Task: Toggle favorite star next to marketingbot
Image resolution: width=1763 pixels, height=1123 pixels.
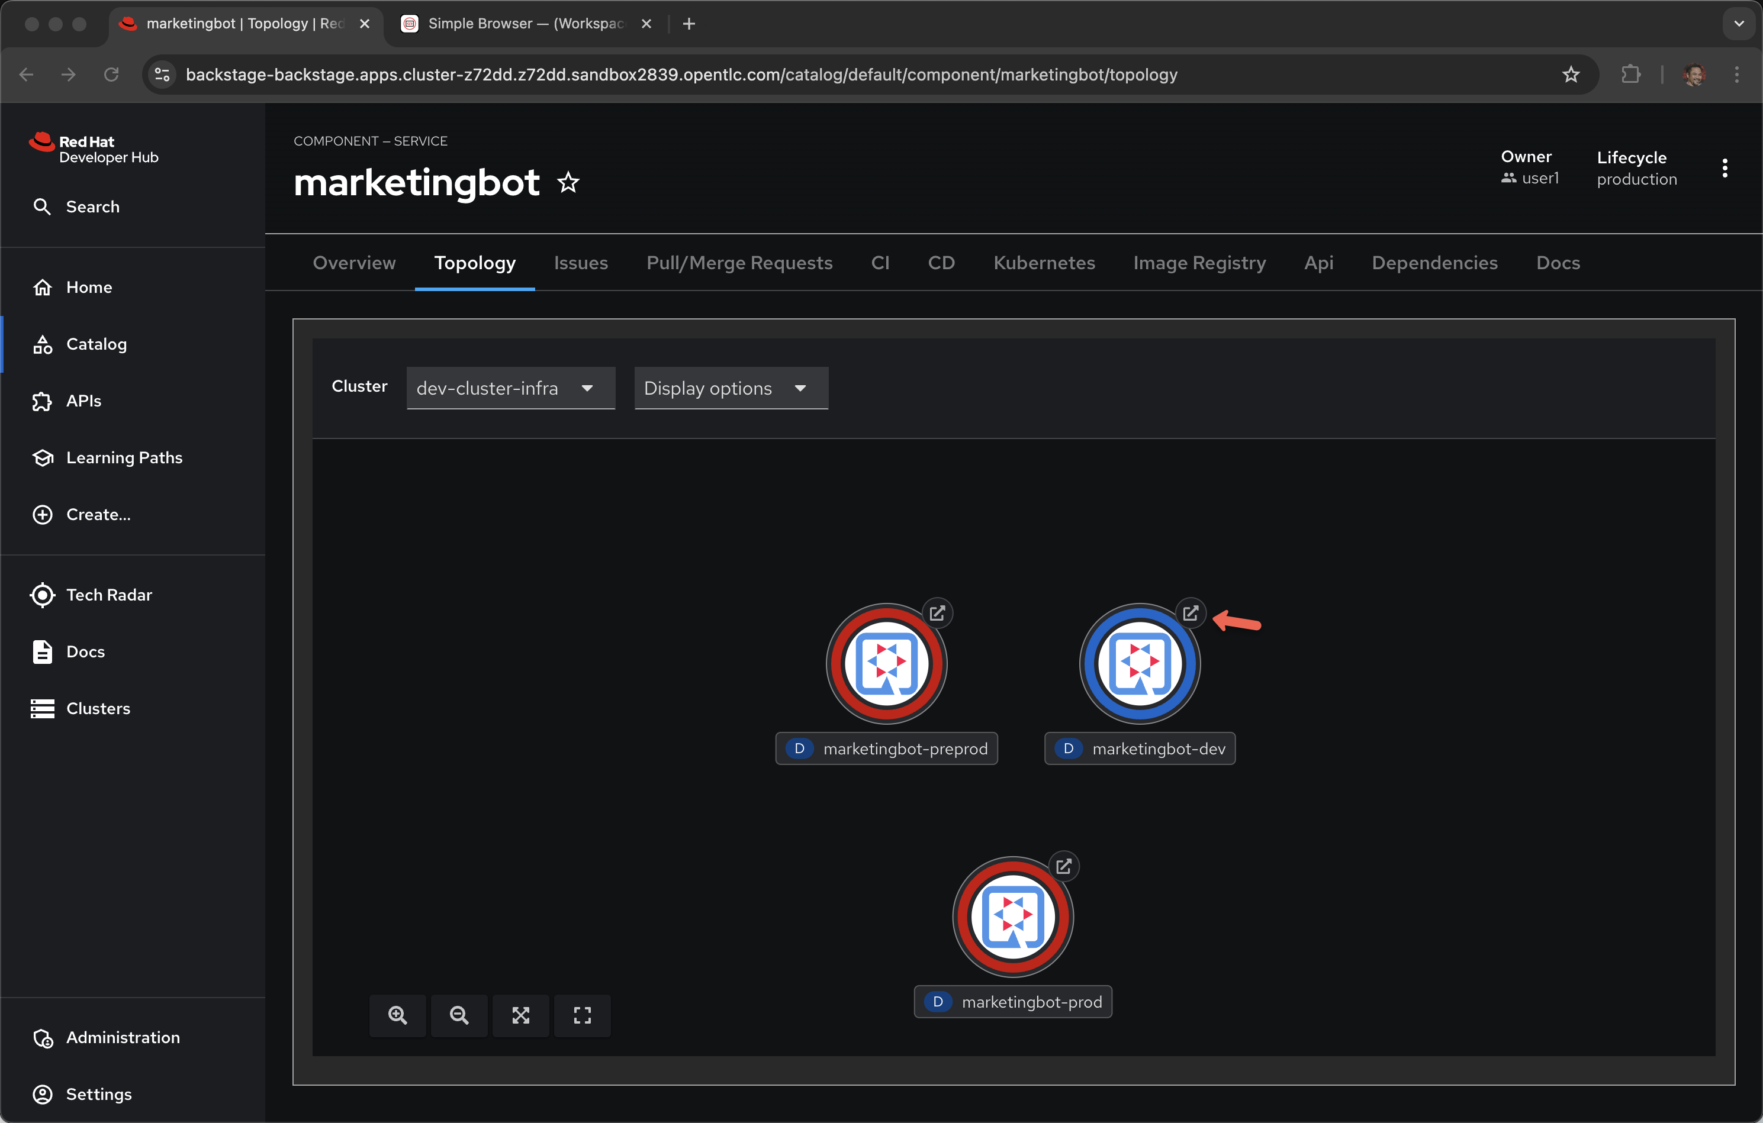Action: pos(568,182)
